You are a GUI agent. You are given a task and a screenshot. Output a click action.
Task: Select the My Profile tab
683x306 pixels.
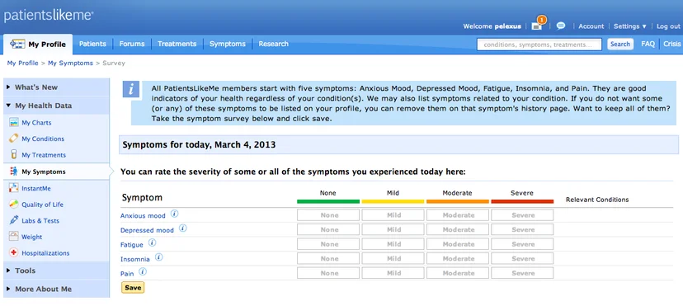click(x=38, y=44)
